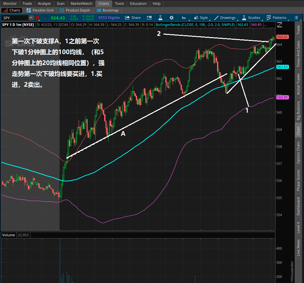
Task: Open the Drawings tools menu
Action: [225, 18]
